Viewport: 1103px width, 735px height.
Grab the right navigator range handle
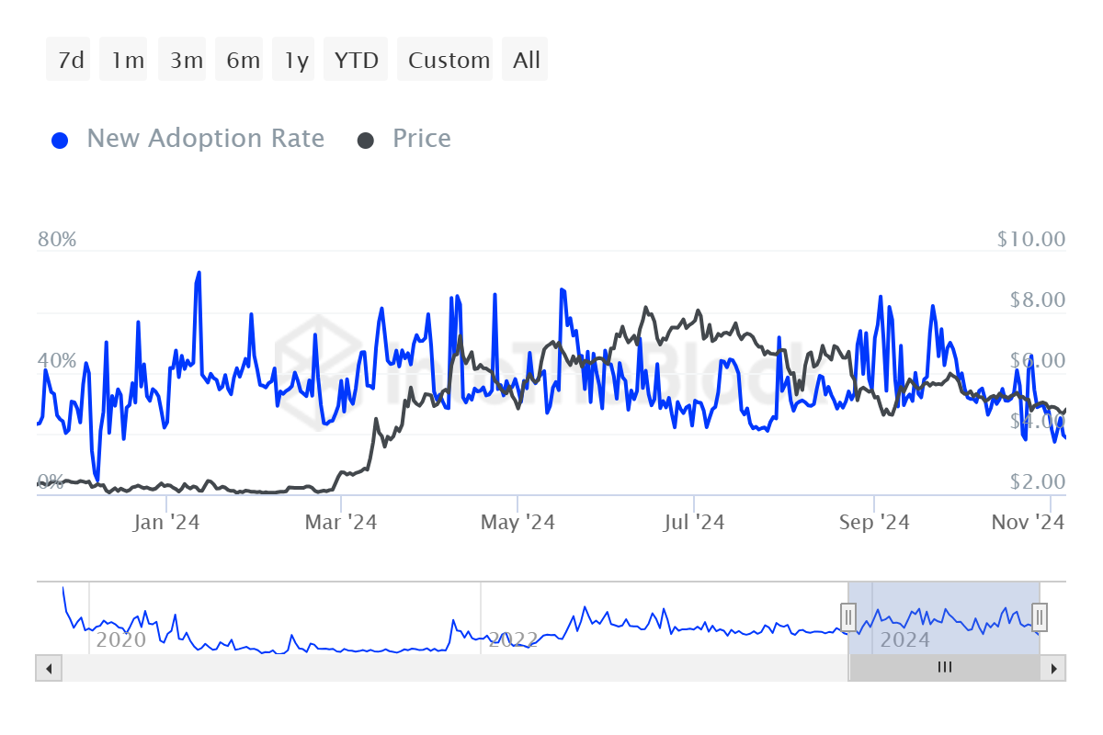tap(1040, 616)
